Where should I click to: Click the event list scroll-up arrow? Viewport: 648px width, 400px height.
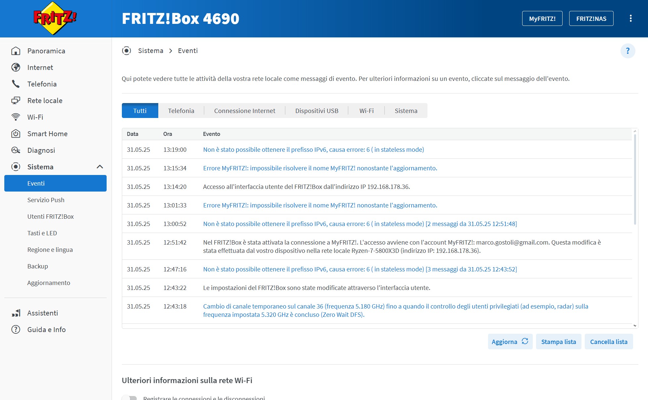point(635,131)
